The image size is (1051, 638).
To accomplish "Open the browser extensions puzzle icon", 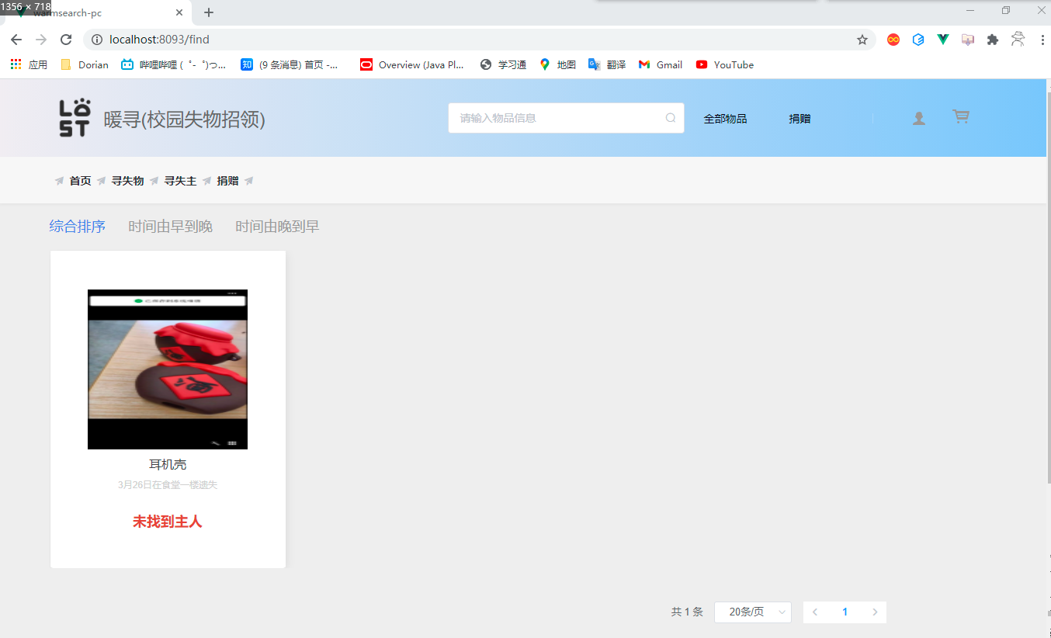I will (x=992, y=40).
